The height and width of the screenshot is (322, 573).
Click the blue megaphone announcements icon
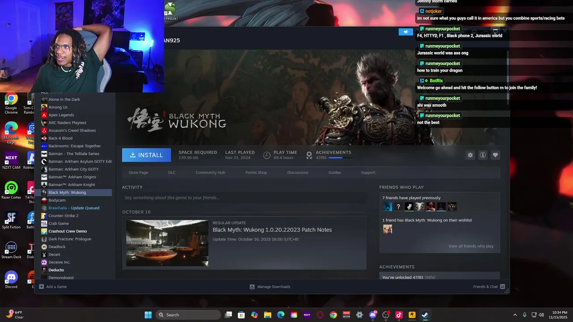pos(406,32)
